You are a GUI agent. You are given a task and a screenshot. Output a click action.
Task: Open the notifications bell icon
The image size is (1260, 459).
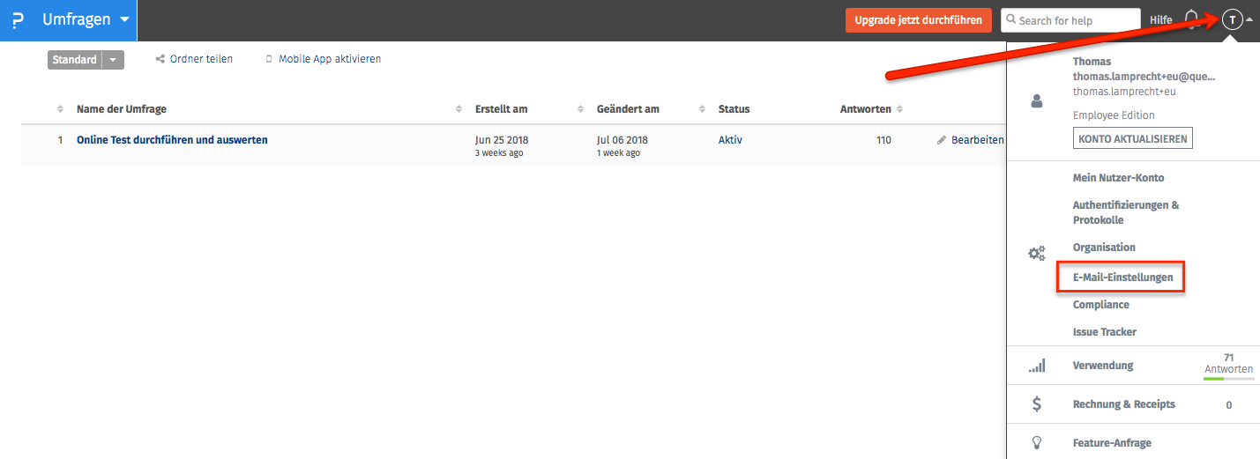1192,19
